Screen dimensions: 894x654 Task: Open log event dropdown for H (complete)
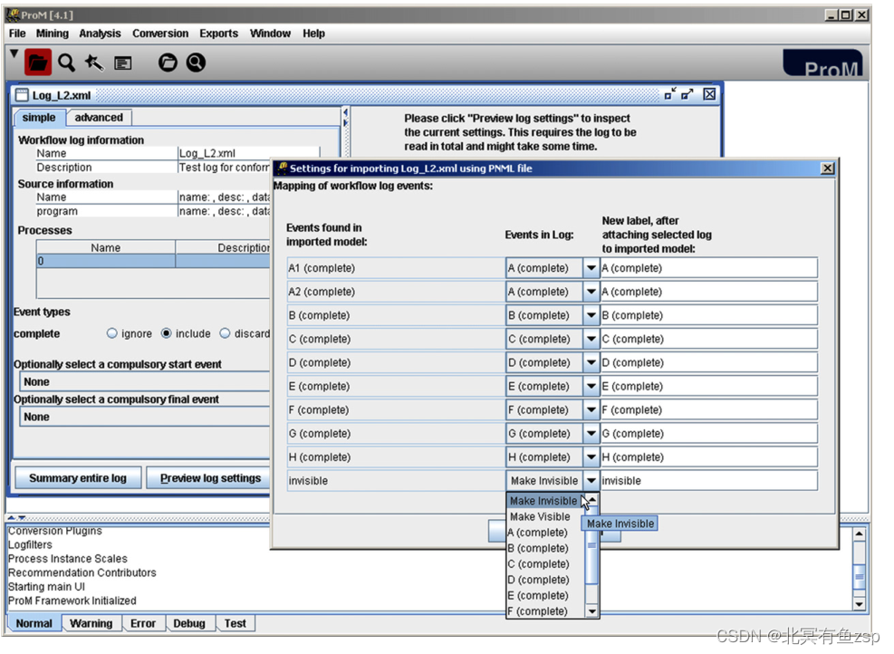[591, 457]
